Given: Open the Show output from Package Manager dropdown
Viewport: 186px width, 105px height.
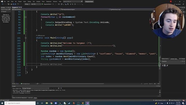Looking at the screenshot, I should (x=35, y=88).
